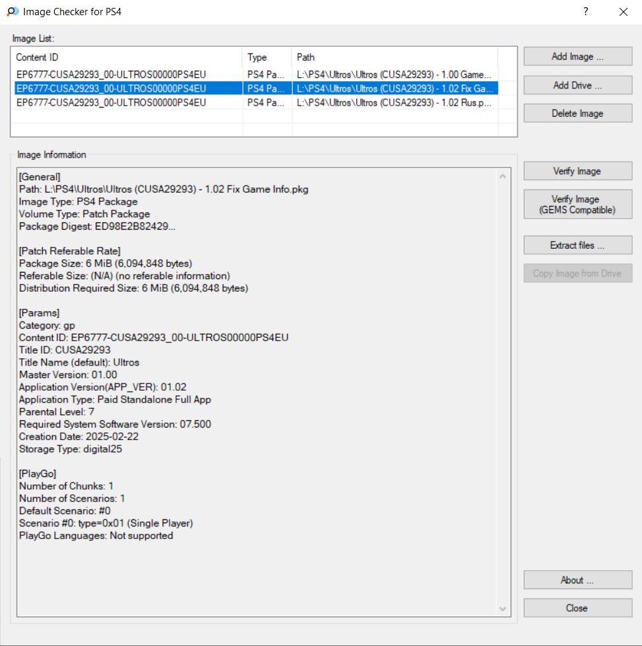
Task: Click the Content ID line under [Params]
Action: coord(154,338)
